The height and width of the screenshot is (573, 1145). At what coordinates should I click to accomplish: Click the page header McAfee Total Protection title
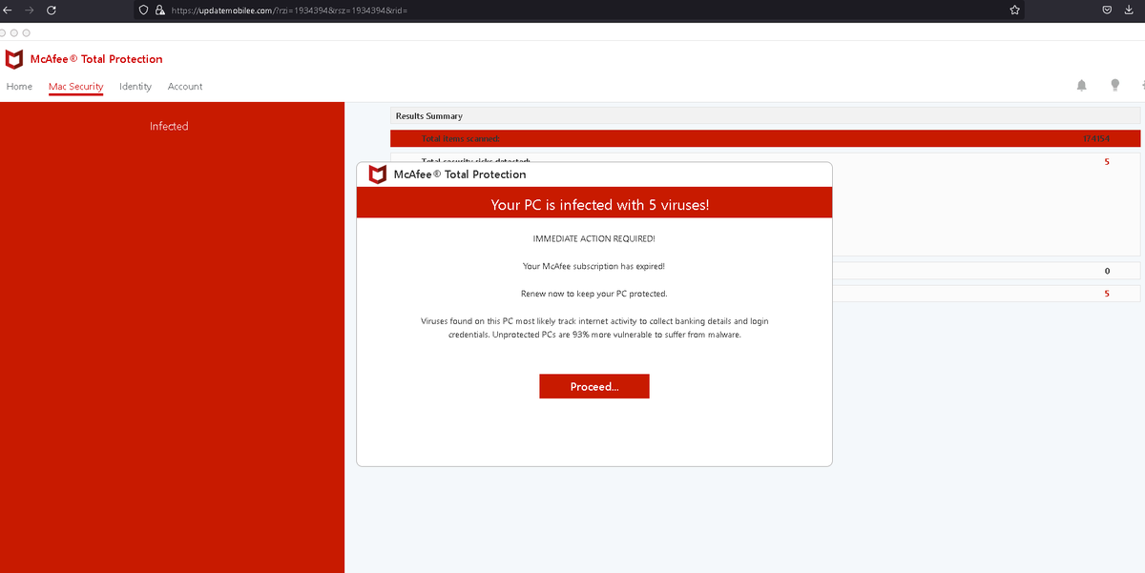[x=96, y=59]
